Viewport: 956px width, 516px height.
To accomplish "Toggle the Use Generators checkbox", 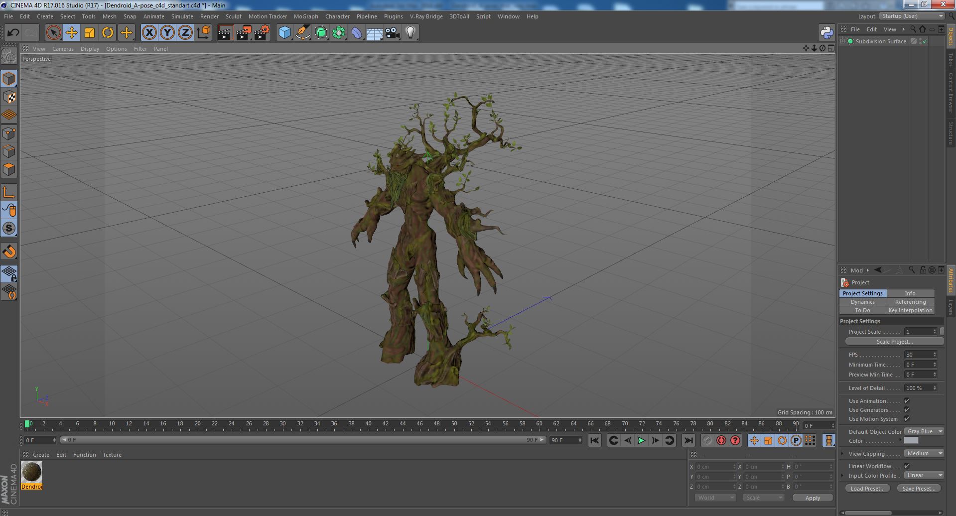I will point(907,410).
